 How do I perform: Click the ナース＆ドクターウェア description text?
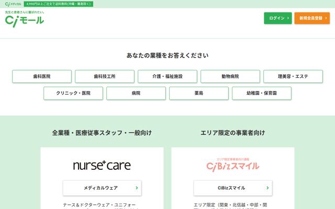pos(100,206)
